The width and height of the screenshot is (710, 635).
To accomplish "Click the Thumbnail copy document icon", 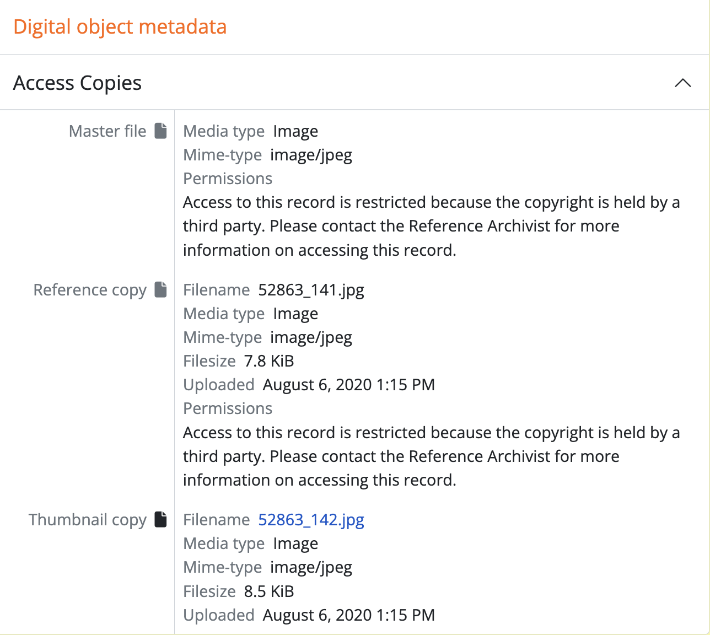I will 160,519.
